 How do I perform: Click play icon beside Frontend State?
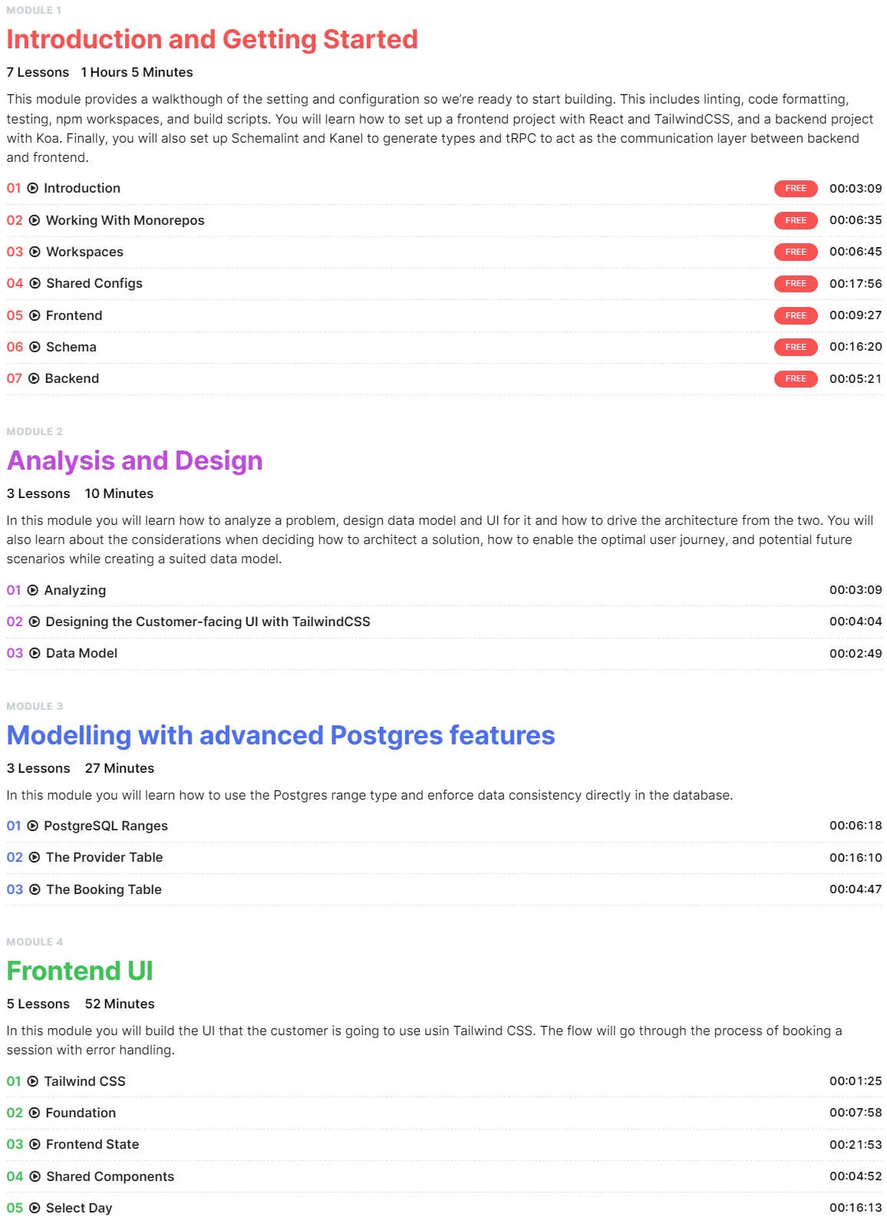pos(35,1144)
